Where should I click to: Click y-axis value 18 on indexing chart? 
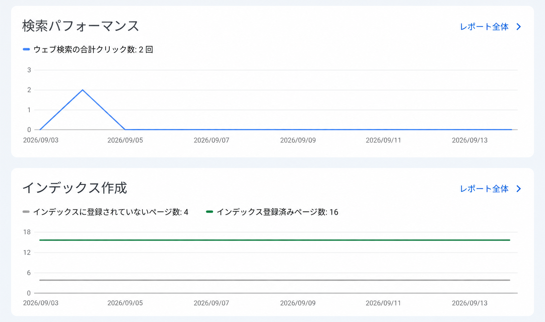27,232
